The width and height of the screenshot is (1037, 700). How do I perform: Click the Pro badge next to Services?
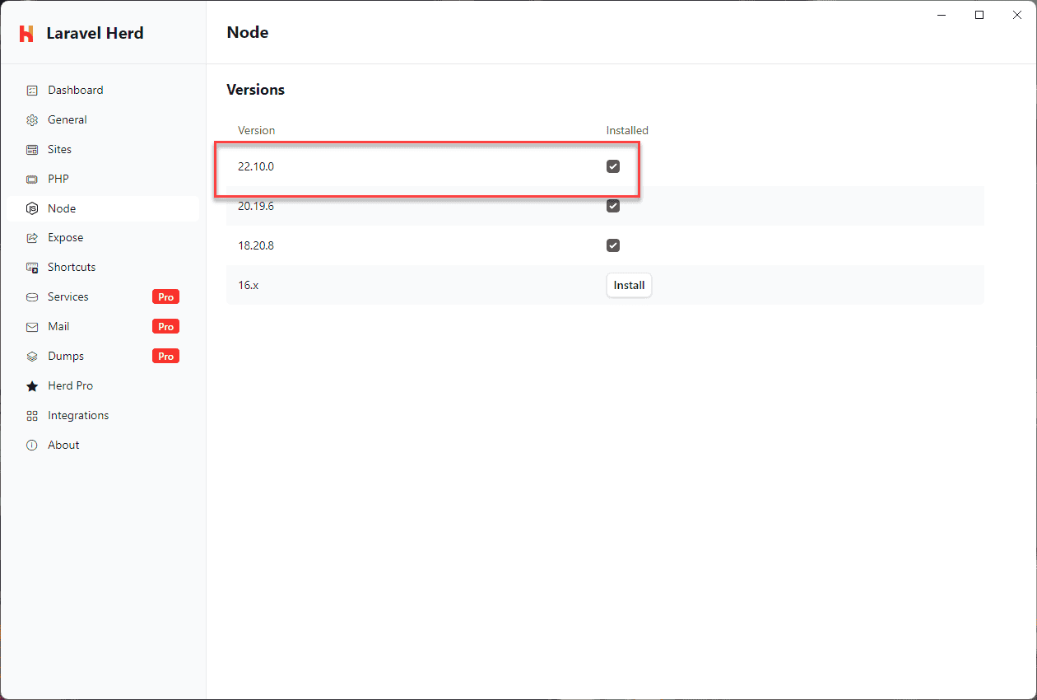[x=165, y=296]
